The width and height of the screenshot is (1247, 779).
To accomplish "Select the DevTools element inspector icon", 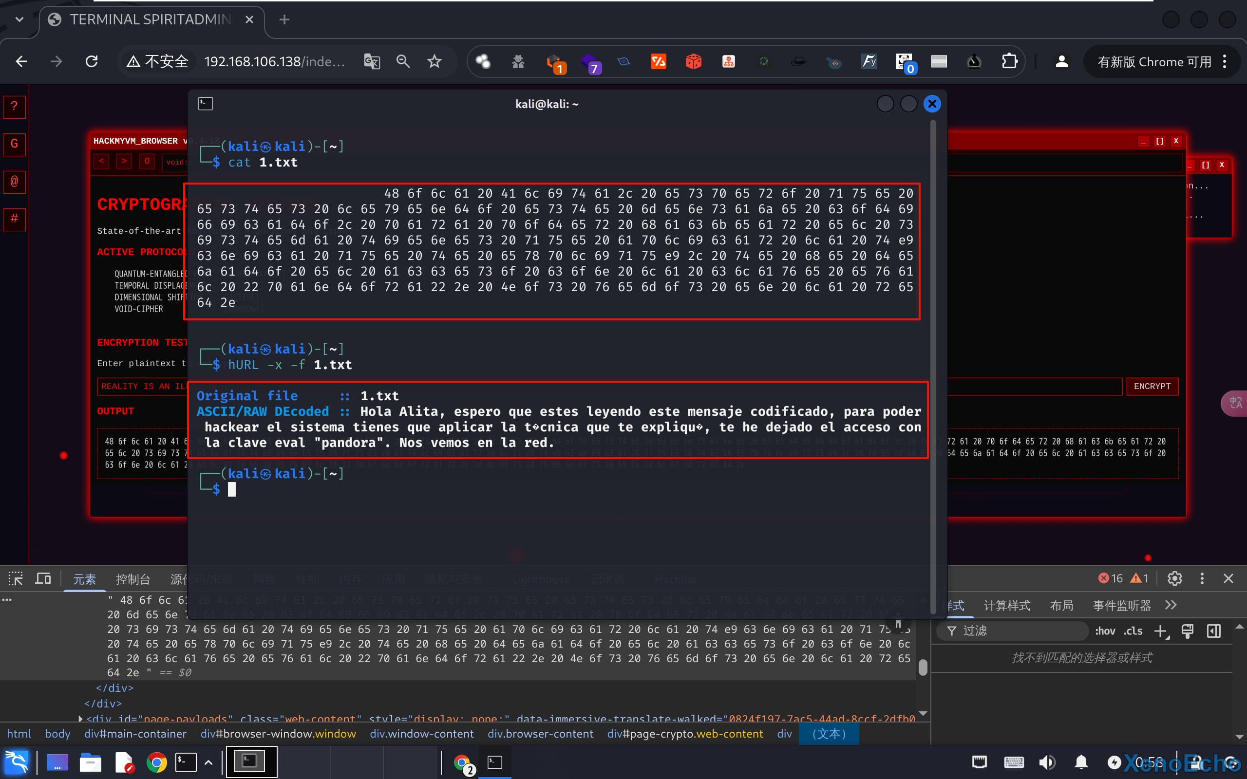I will tap(16, 578).
